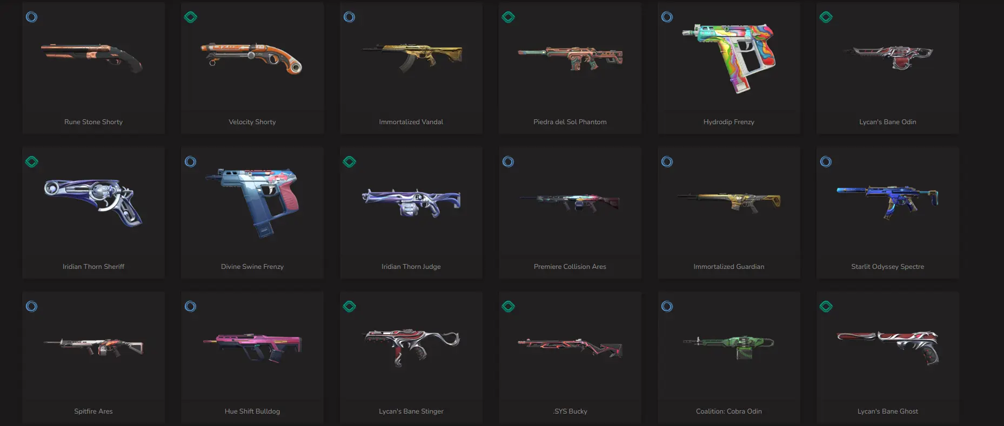This screenshot has height=426, width=1004.
Task: Select the Lycan's Bane Ghost pistol image
Action: (888, 347)
